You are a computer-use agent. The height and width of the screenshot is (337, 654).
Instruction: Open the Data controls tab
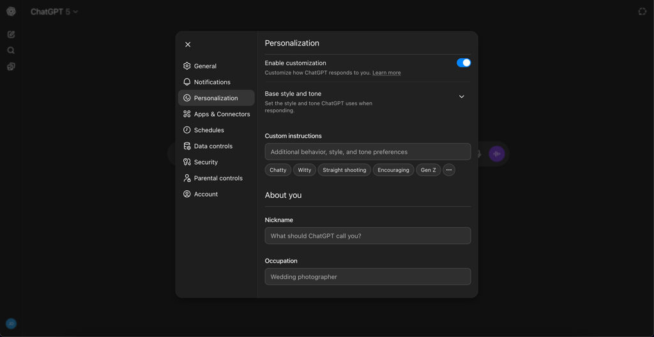click(x=216, y=146)
